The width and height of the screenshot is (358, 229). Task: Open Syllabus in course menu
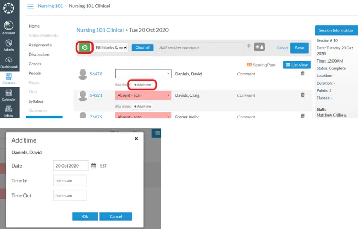36,101
